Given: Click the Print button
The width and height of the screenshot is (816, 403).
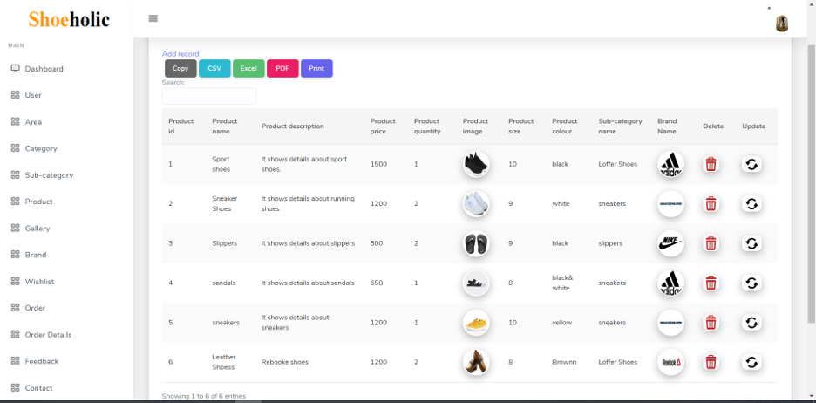Looking at the screenshot, I should (316, 68).
